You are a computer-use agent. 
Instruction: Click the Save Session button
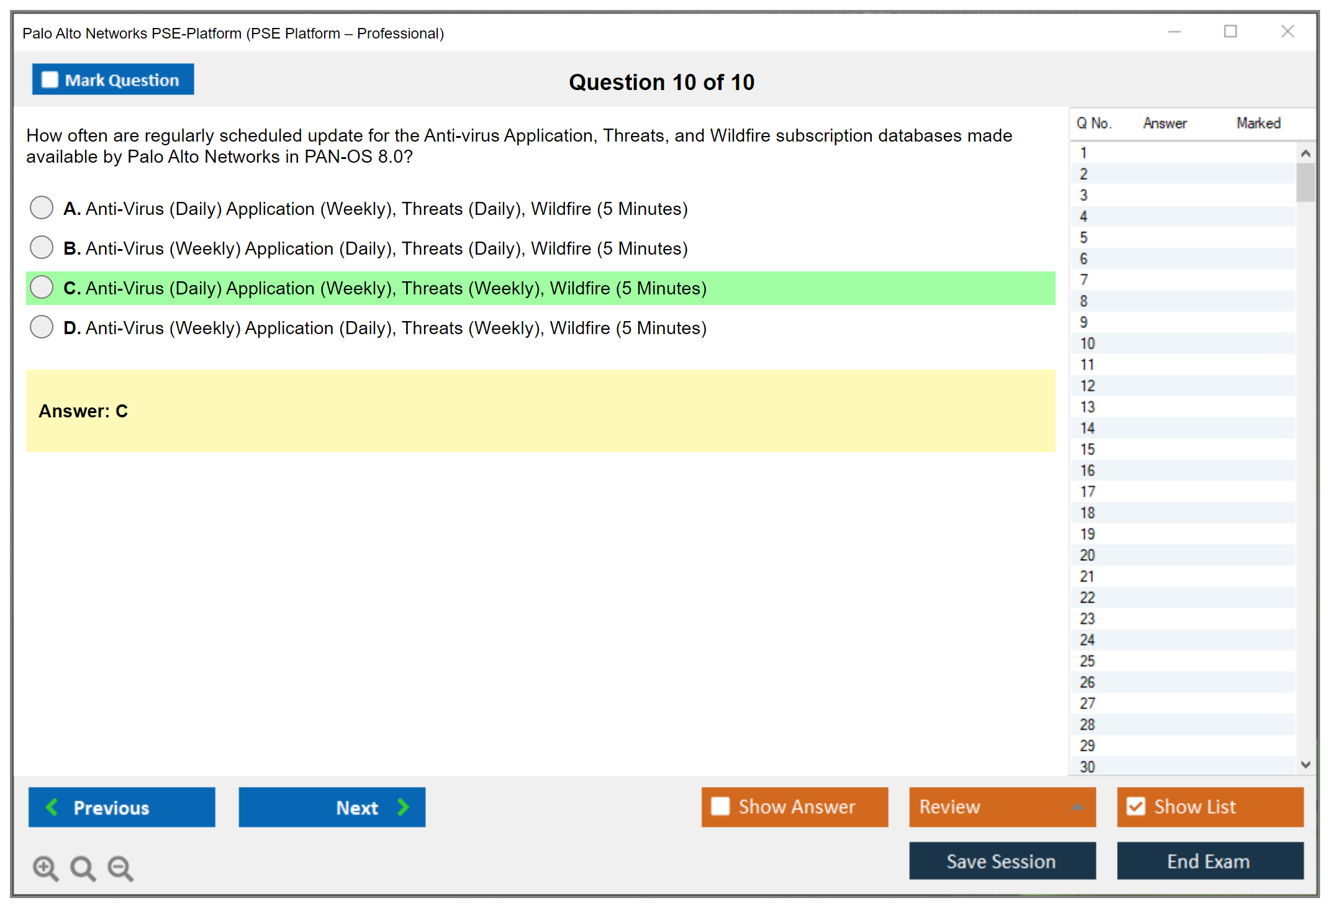(x=1002, y=861)
